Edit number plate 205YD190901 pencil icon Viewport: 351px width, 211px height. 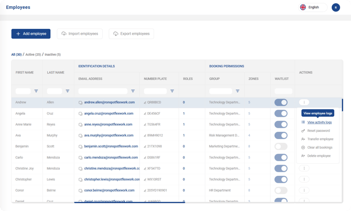pos(145,191)
